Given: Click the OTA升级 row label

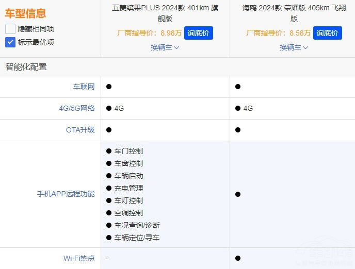Looking at the screenshot, I should click(80, 130).
